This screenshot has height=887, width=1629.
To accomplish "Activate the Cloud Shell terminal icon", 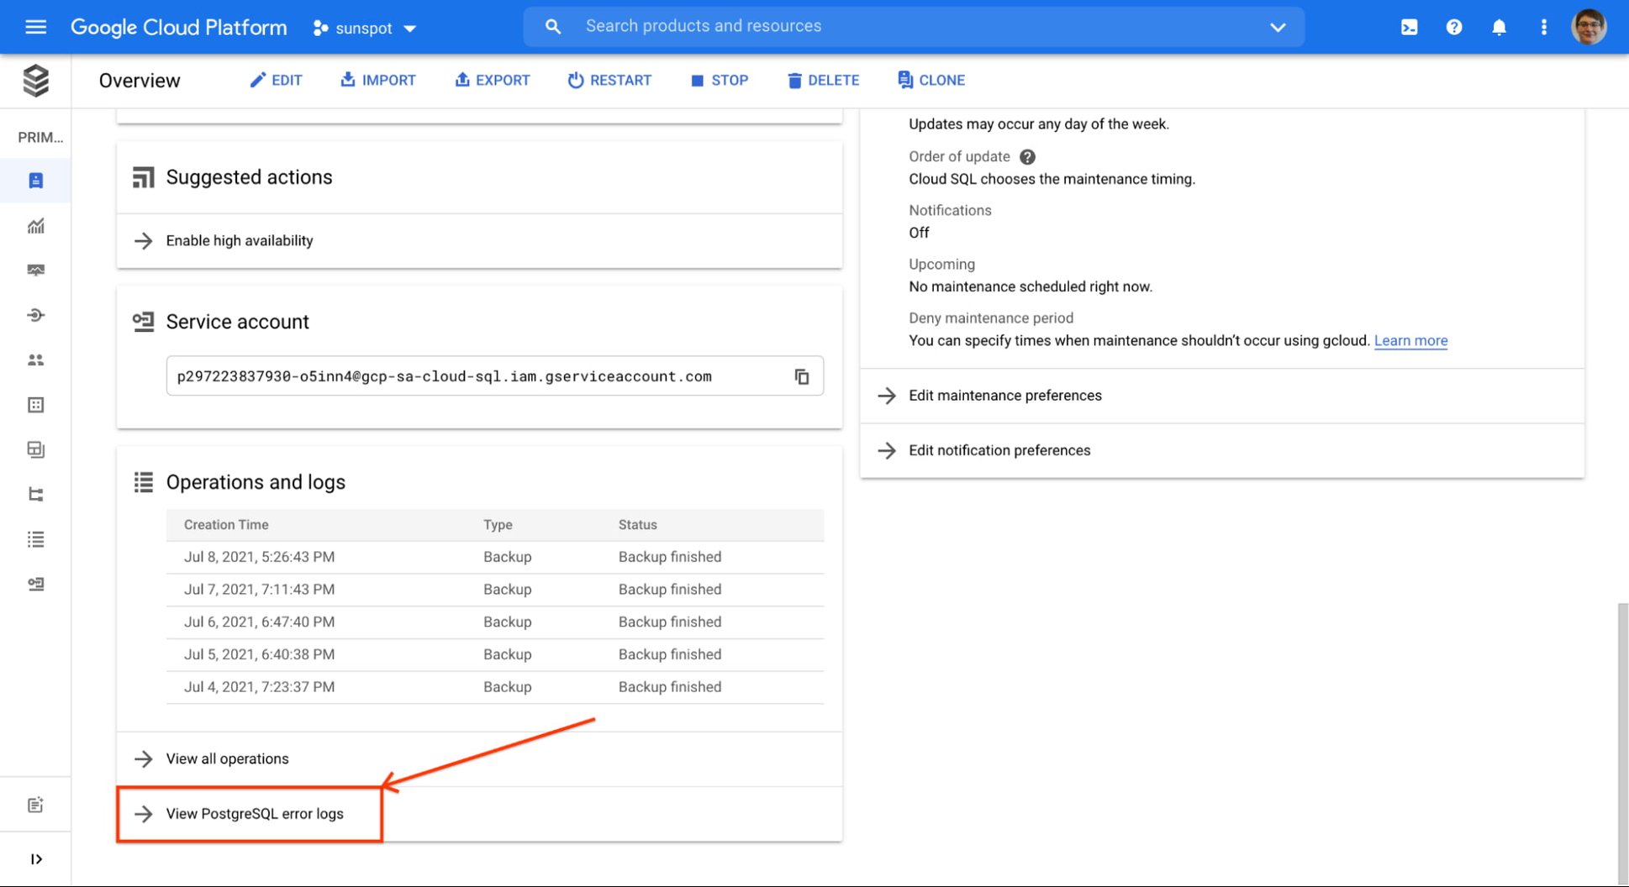I will click(1409, 26).
